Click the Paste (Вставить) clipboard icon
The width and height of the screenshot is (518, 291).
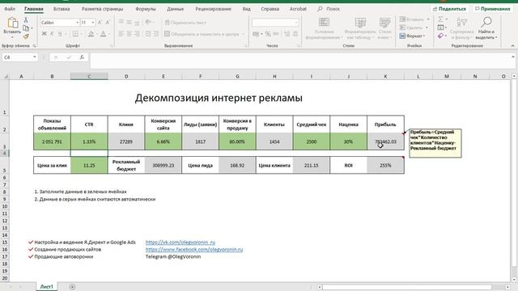(13, 23)
